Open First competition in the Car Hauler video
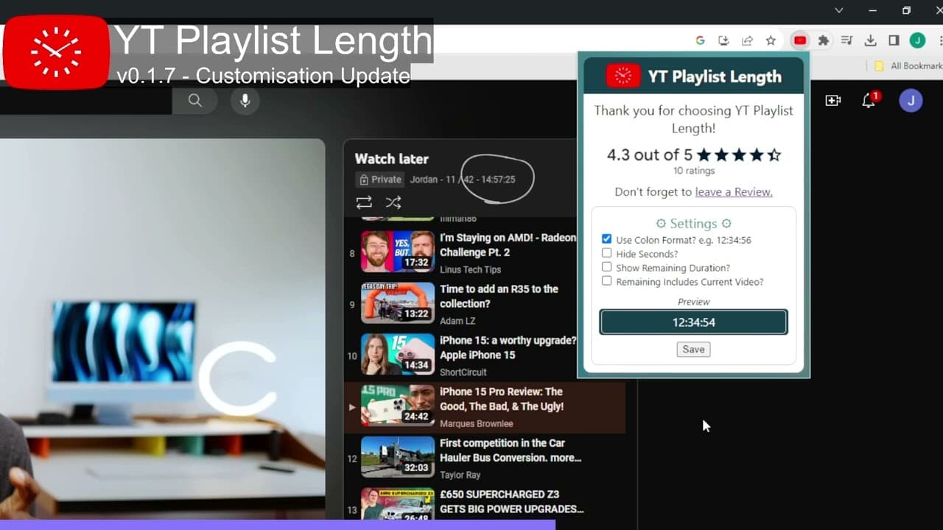The height and width of the screenshot is (530, 943). 511,451
